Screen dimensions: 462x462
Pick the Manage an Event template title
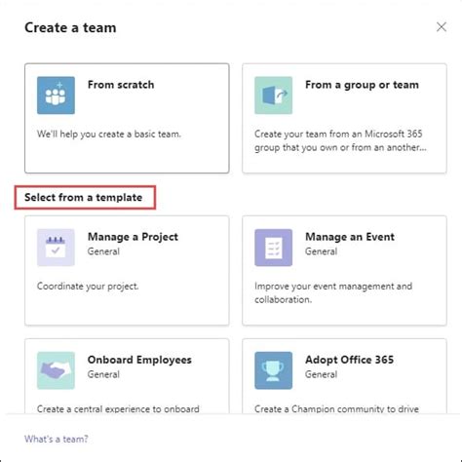tap(350, 237)
